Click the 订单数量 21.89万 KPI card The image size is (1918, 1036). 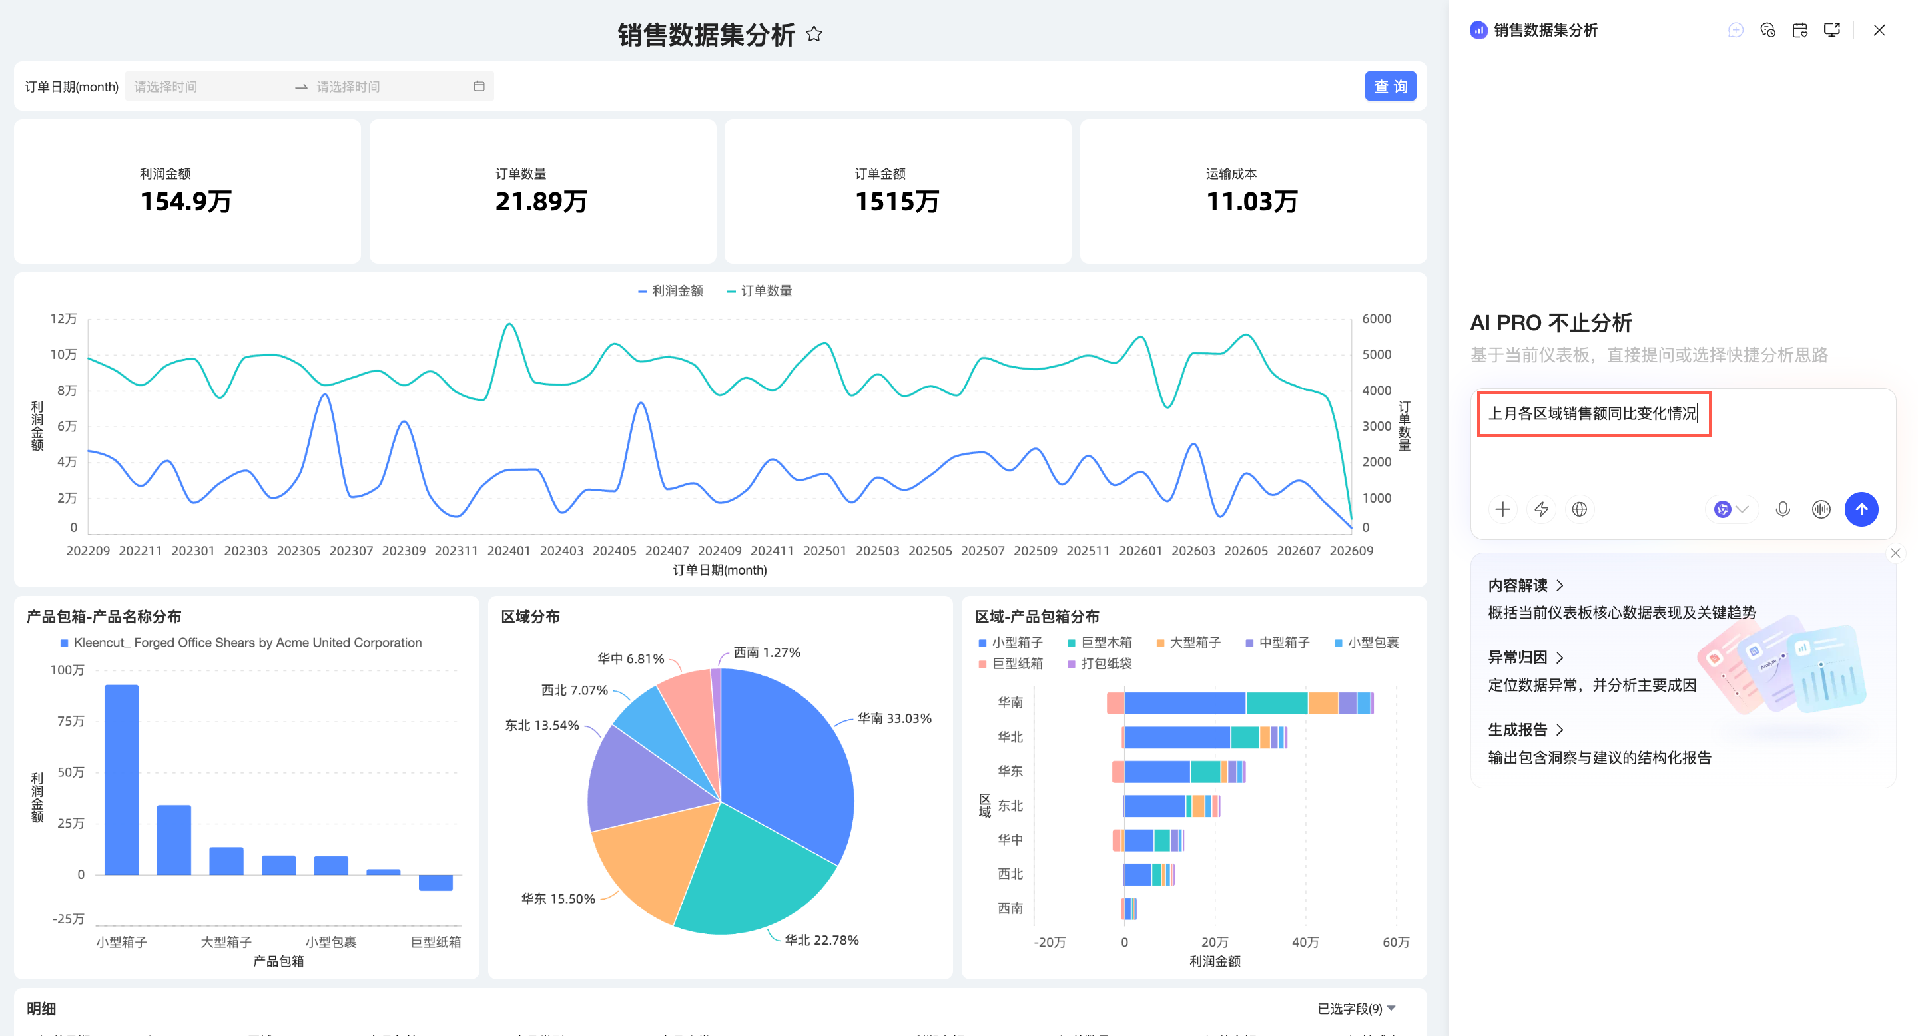pos(542,191)
